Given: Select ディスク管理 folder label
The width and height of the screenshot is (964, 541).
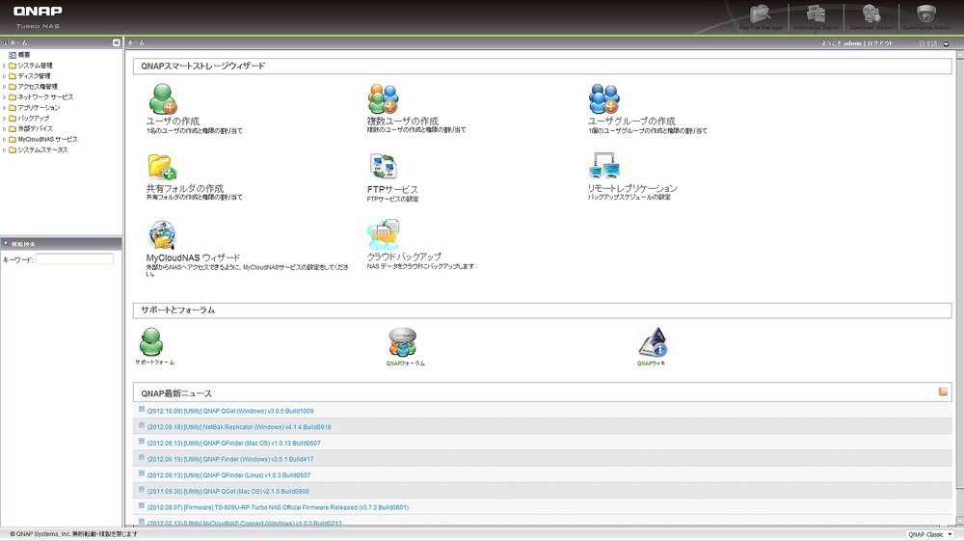Looking at the screenshot, I should coord(34,75).
